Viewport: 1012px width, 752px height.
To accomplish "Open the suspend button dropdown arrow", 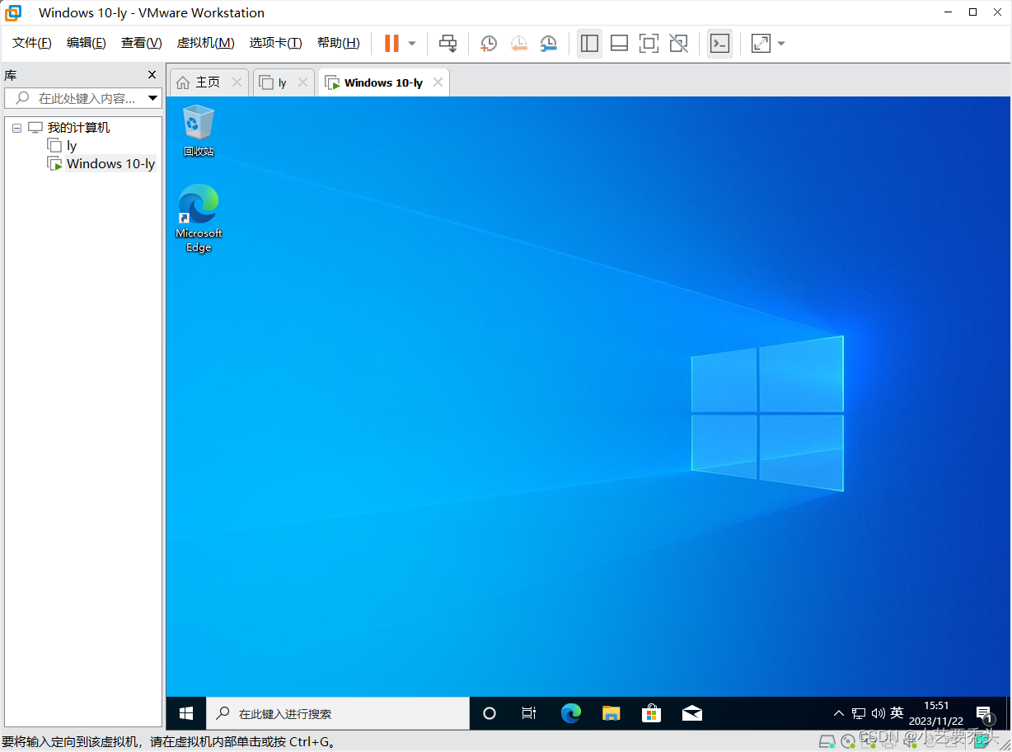I will 410,43.
